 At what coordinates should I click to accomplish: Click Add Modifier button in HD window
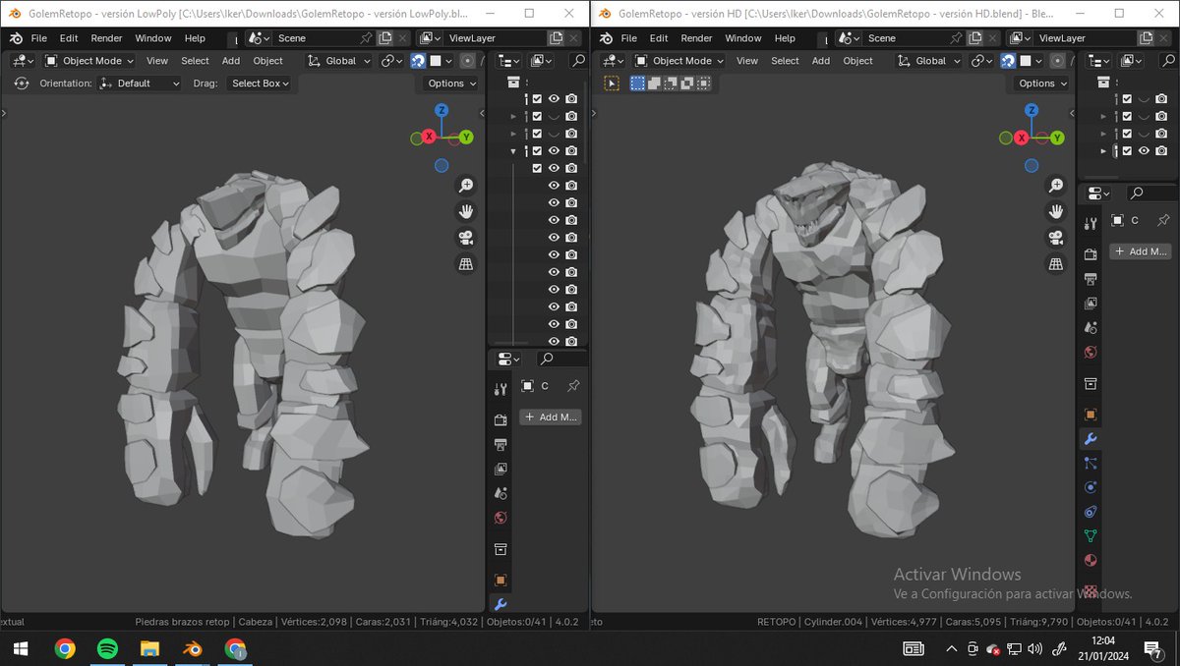point(1141,251)
